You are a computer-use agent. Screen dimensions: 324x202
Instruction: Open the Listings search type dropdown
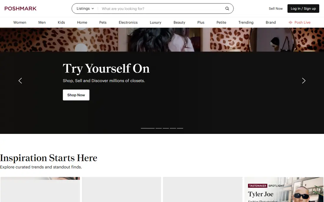coord(85,9)
